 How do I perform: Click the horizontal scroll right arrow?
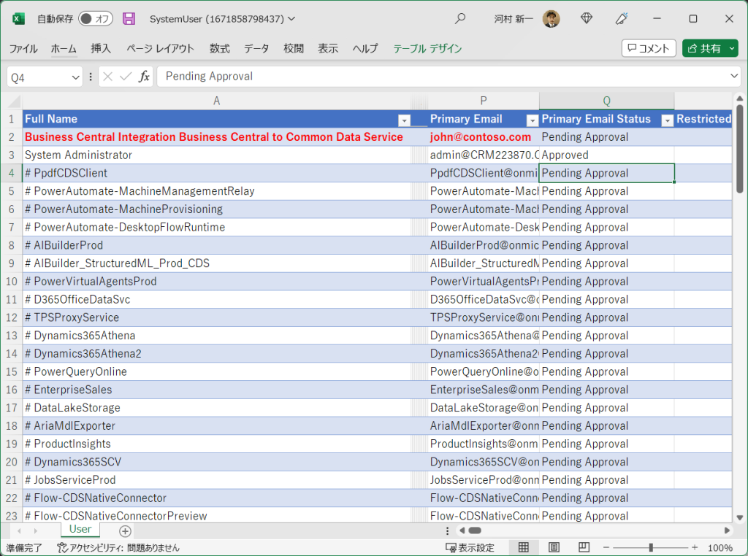727,530
